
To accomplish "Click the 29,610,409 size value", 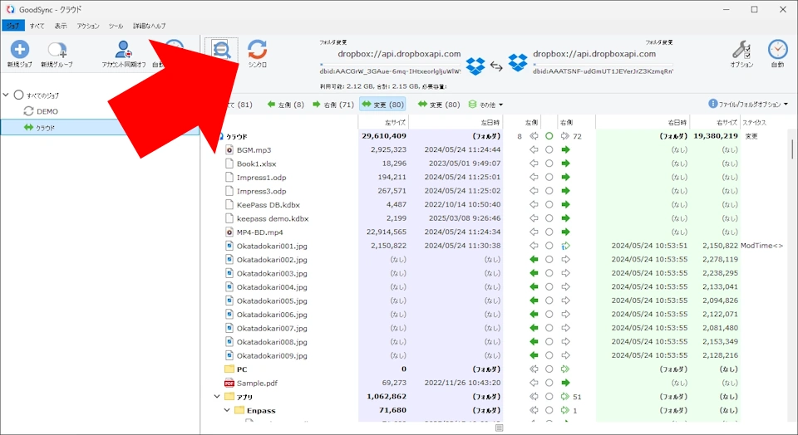I will pos(384,135).
